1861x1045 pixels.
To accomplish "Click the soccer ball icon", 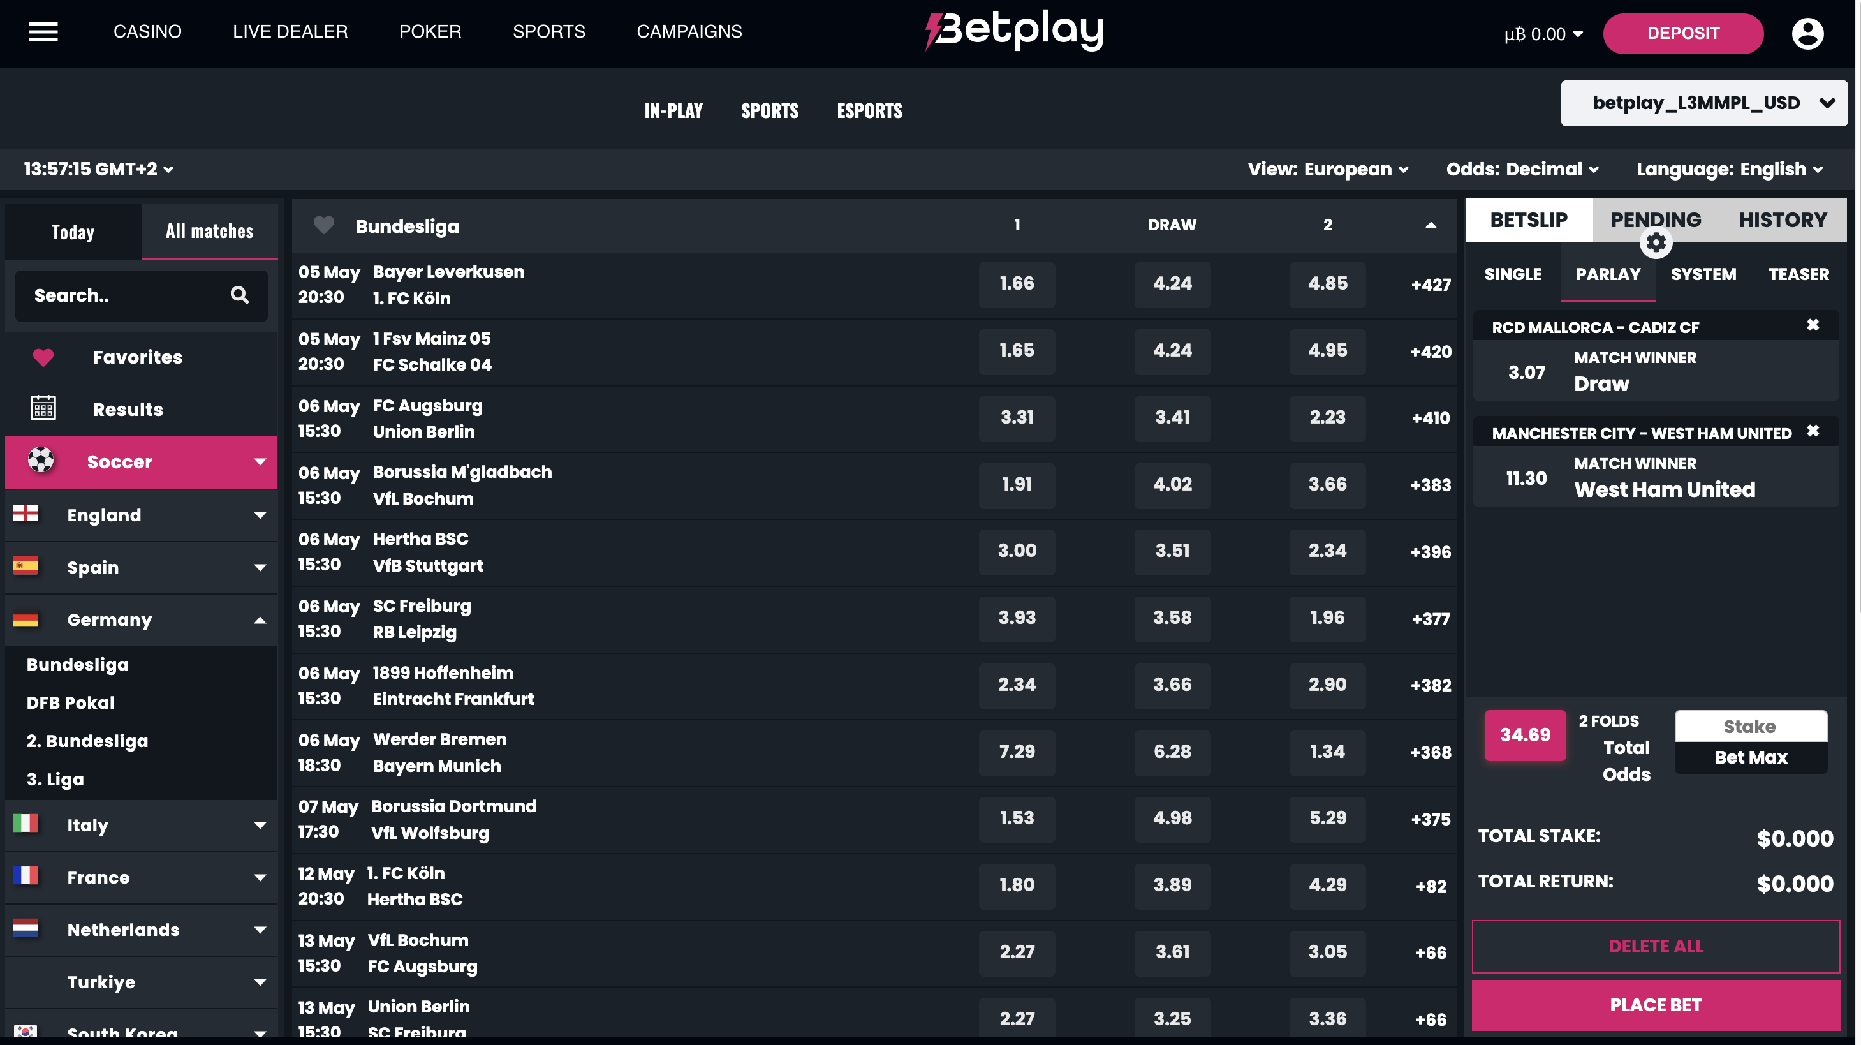I will point(41,461).
